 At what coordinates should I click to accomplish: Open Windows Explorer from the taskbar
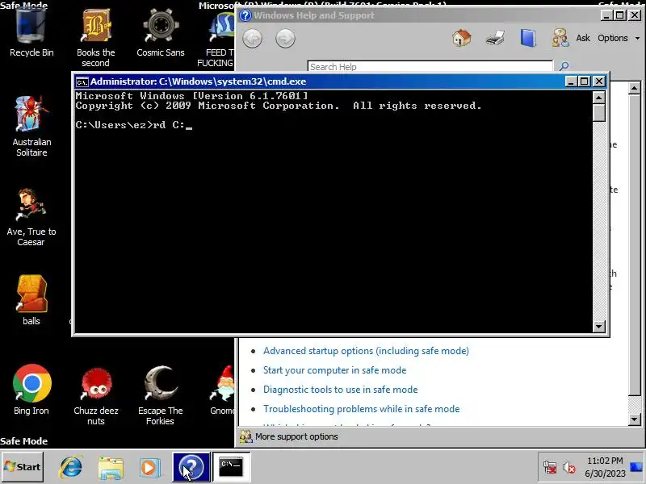pos(111,468)
